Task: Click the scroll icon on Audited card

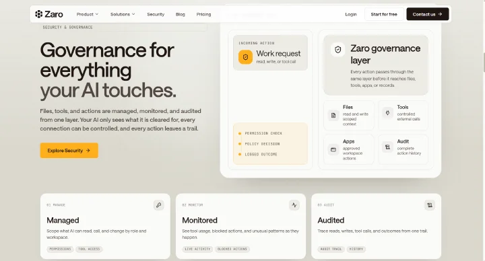Action: 430,204
